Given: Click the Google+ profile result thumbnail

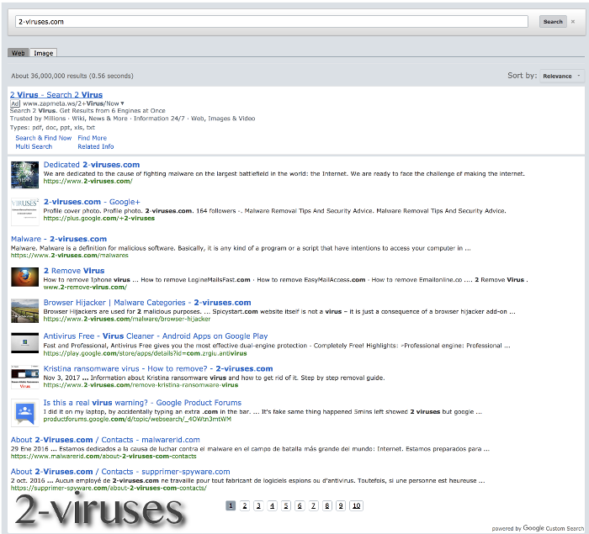Looking at the screenshot, I should pos(24,212).
